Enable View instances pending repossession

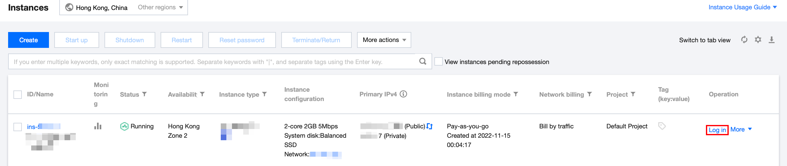438,62
